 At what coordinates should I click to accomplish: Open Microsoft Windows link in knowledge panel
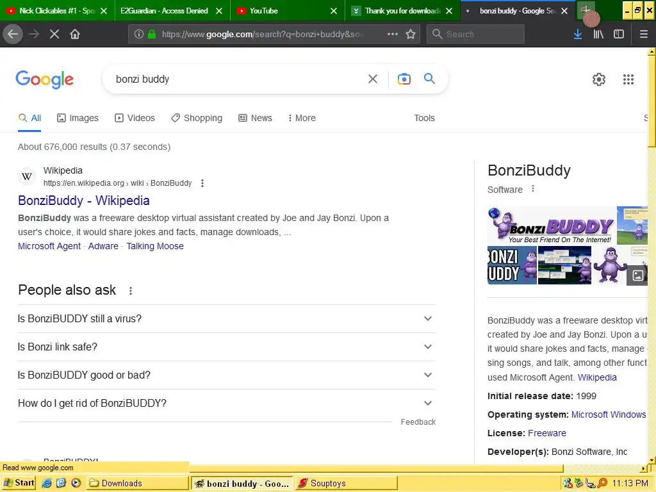pyautogui.click(x=609, y=414)
